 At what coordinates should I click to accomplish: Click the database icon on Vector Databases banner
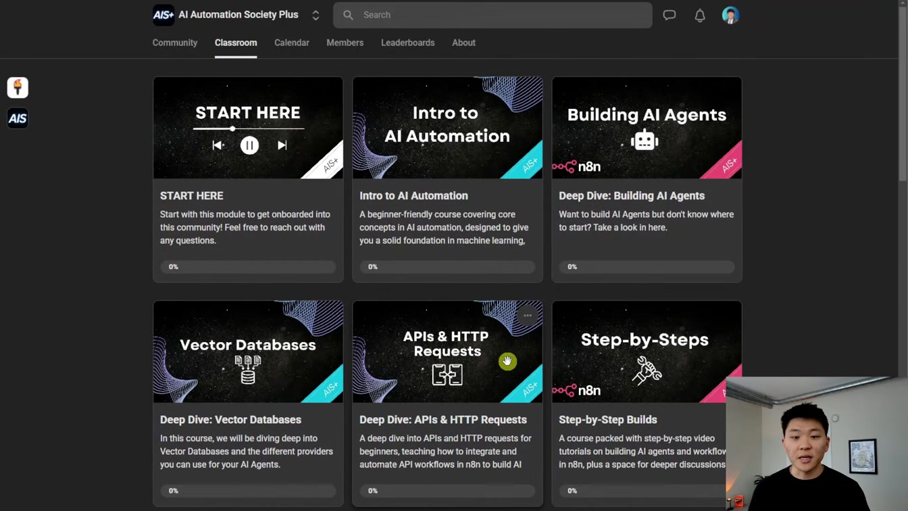[x=248, y=370]
